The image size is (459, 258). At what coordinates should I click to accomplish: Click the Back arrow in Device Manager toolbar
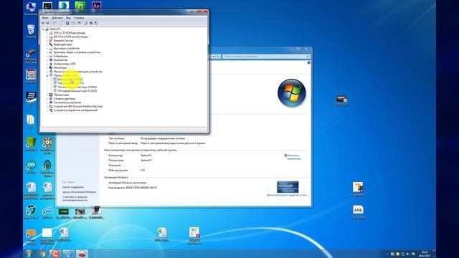point(43,23)
